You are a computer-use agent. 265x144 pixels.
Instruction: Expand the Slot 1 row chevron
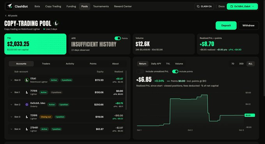click(11, 92)
